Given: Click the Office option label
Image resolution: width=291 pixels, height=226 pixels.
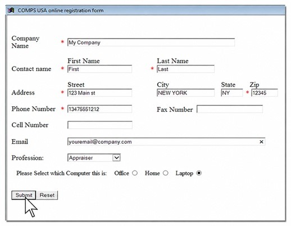Looking at the screenshot, I should (x=121, y=173).
